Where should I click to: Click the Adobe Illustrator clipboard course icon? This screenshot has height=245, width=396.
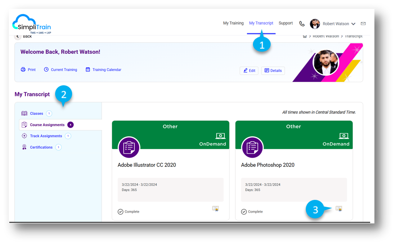click(129, 147)
